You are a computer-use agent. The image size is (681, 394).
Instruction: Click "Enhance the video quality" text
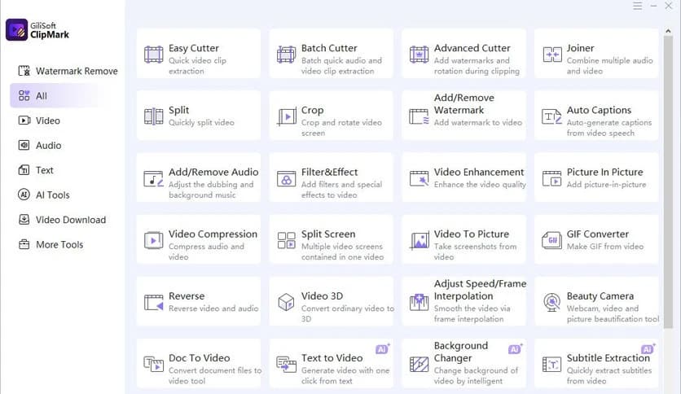(x=480, y=185)
